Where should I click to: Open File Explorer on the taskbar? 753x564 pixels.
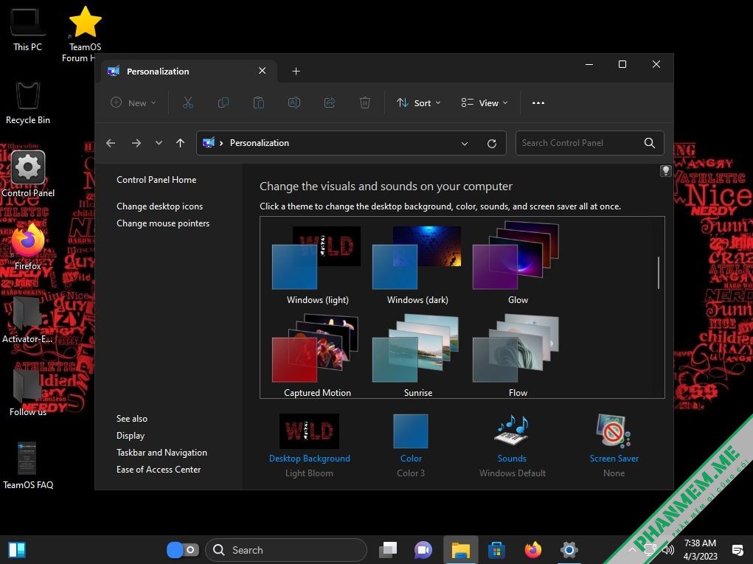460,549
